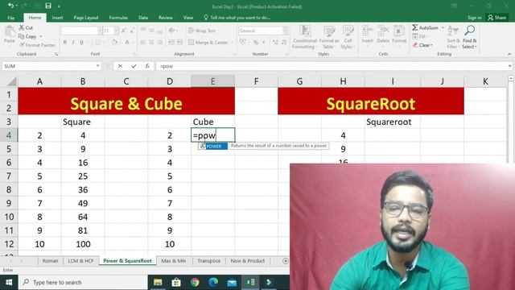Toggle Underline formatting
Viewport: 515px width, 290px height.
click(x=81, y=42)
